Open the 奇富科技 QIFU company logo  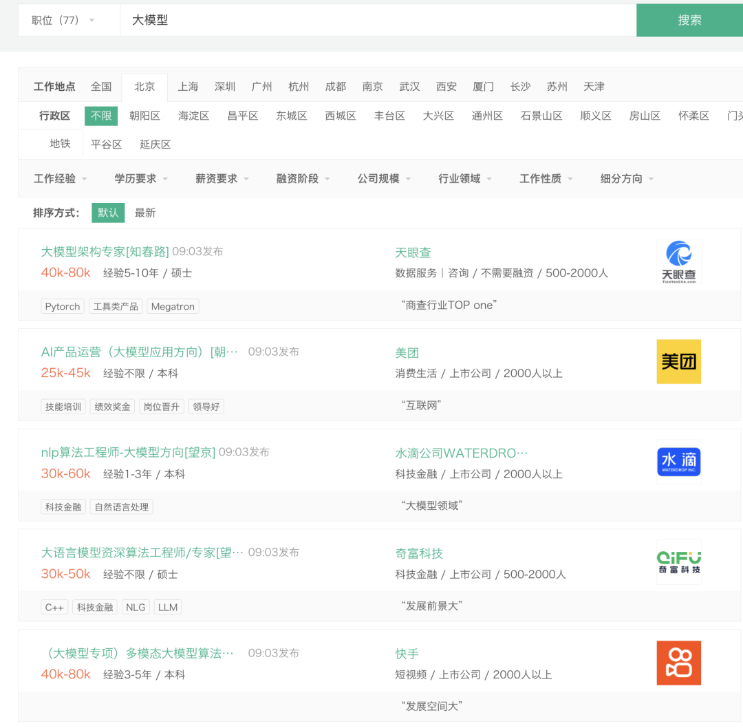(678, 562)
